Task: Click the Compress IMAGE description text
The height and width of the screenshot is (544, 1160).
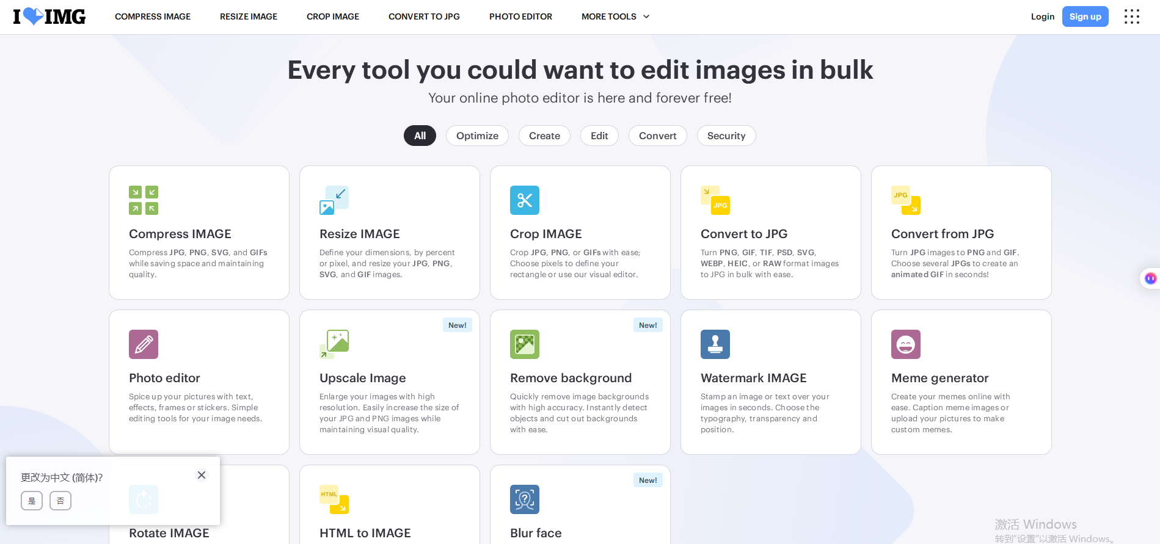Action: pos(198,264)
